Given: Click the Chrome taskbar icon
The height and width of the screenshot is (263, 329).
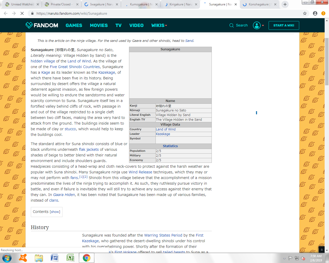Looking at the screenshot, I should [86, 258].
